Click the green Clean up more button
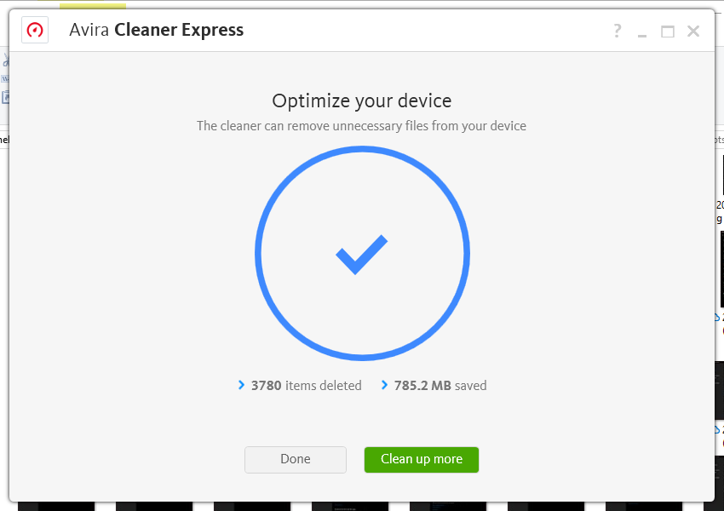 point(421,459)
